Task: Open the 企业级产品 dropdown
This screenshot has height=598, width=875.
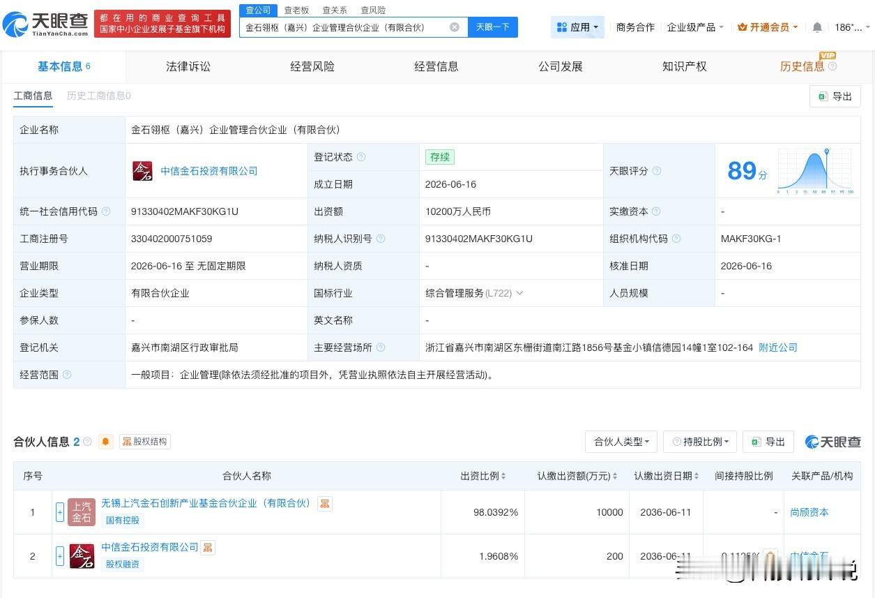Action: click(695, 27)
